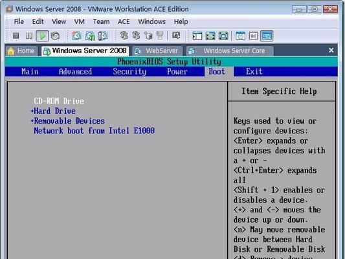The width and height of the screenshot is (345, 259).
Task: Open the VM menu
Action: tap(79, 21)
